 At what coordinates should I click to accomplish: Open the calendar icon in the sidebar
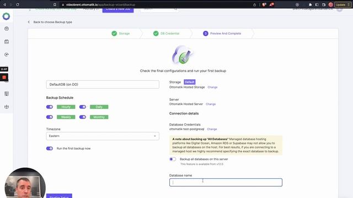7,42
